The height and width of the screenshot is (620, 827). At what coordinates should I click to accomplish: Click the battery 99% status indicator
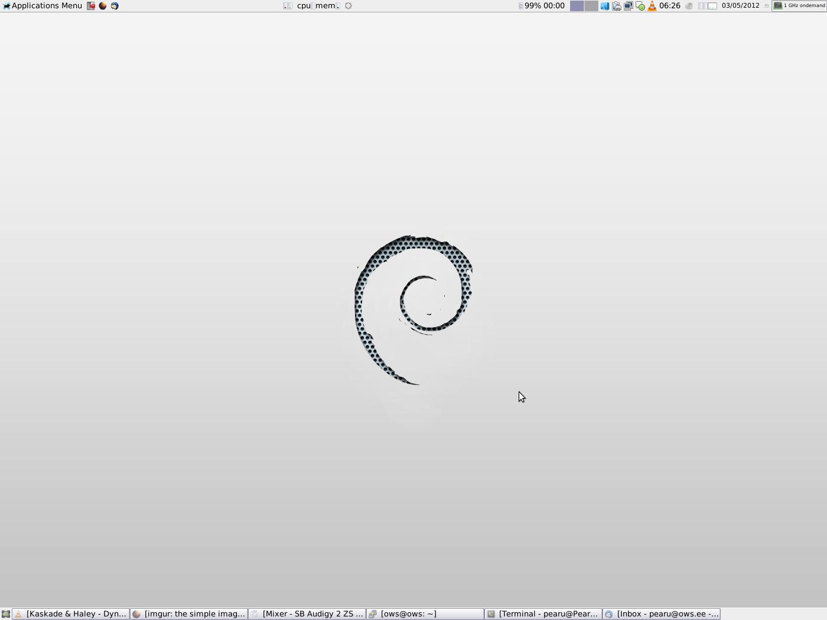coord(542,6)
